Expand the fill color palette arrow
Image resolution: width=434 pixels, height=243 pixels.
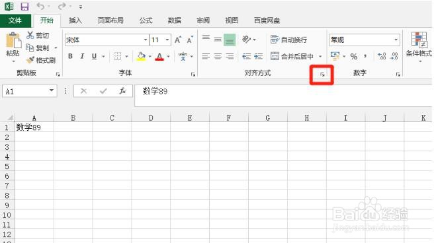[150, 57]
